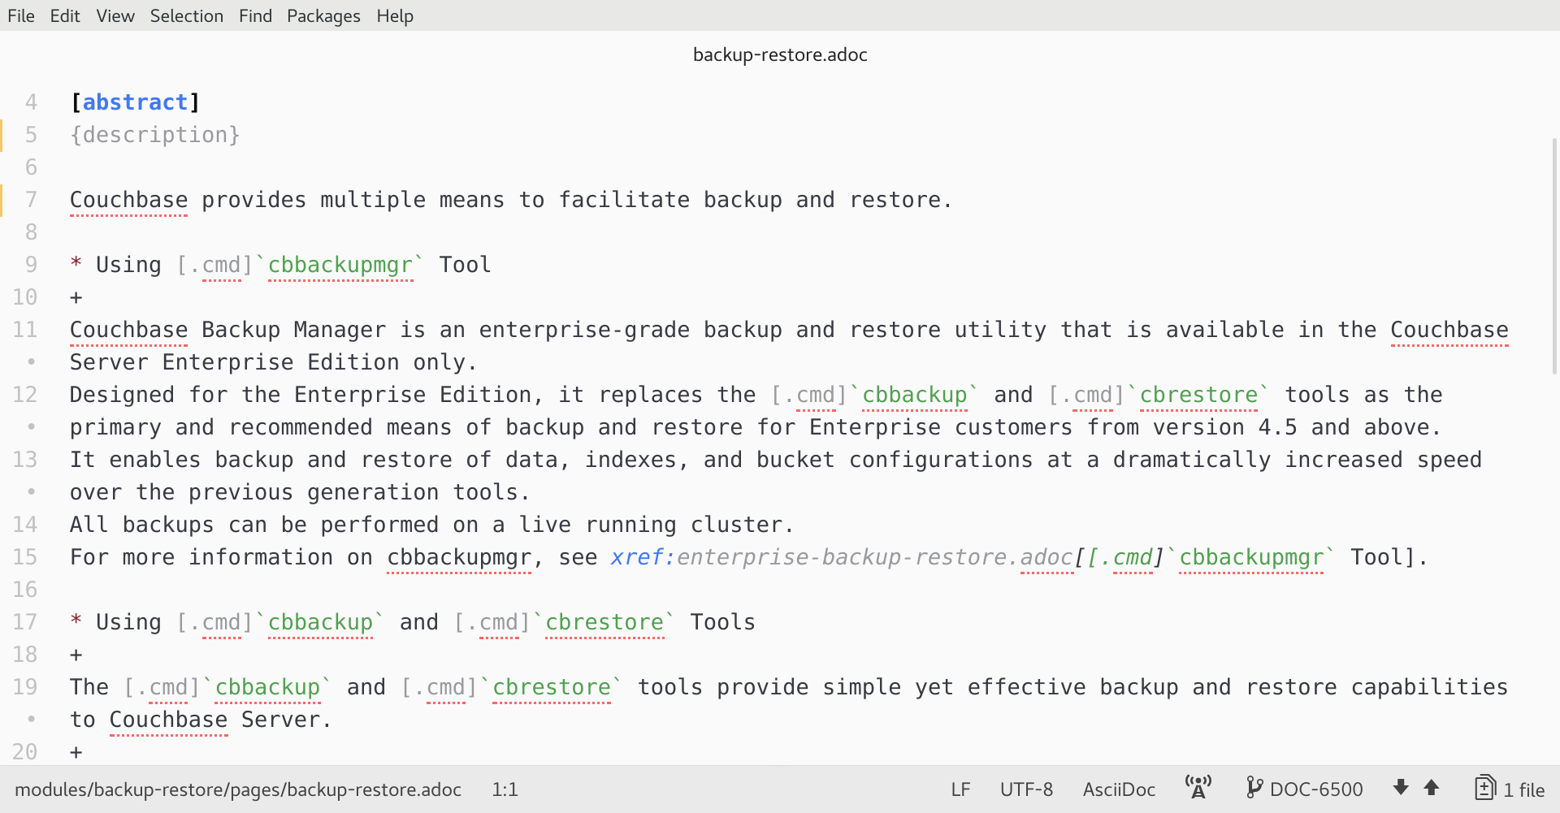Open Git panel via the '1 file' icon
The width and height of the screenshot is (1560, 813).
point(1485,788)
